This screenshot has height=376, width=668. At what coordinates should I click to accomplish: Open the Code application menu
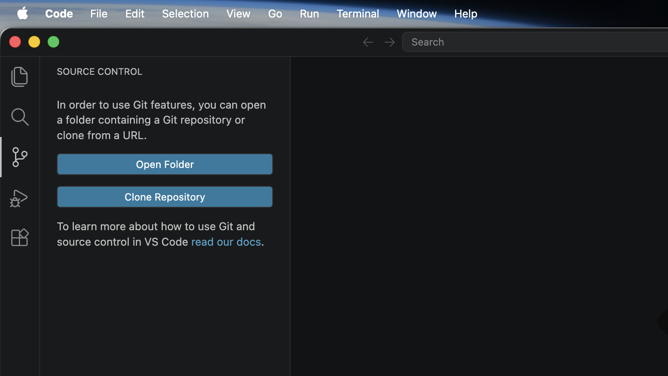(59, 13)
